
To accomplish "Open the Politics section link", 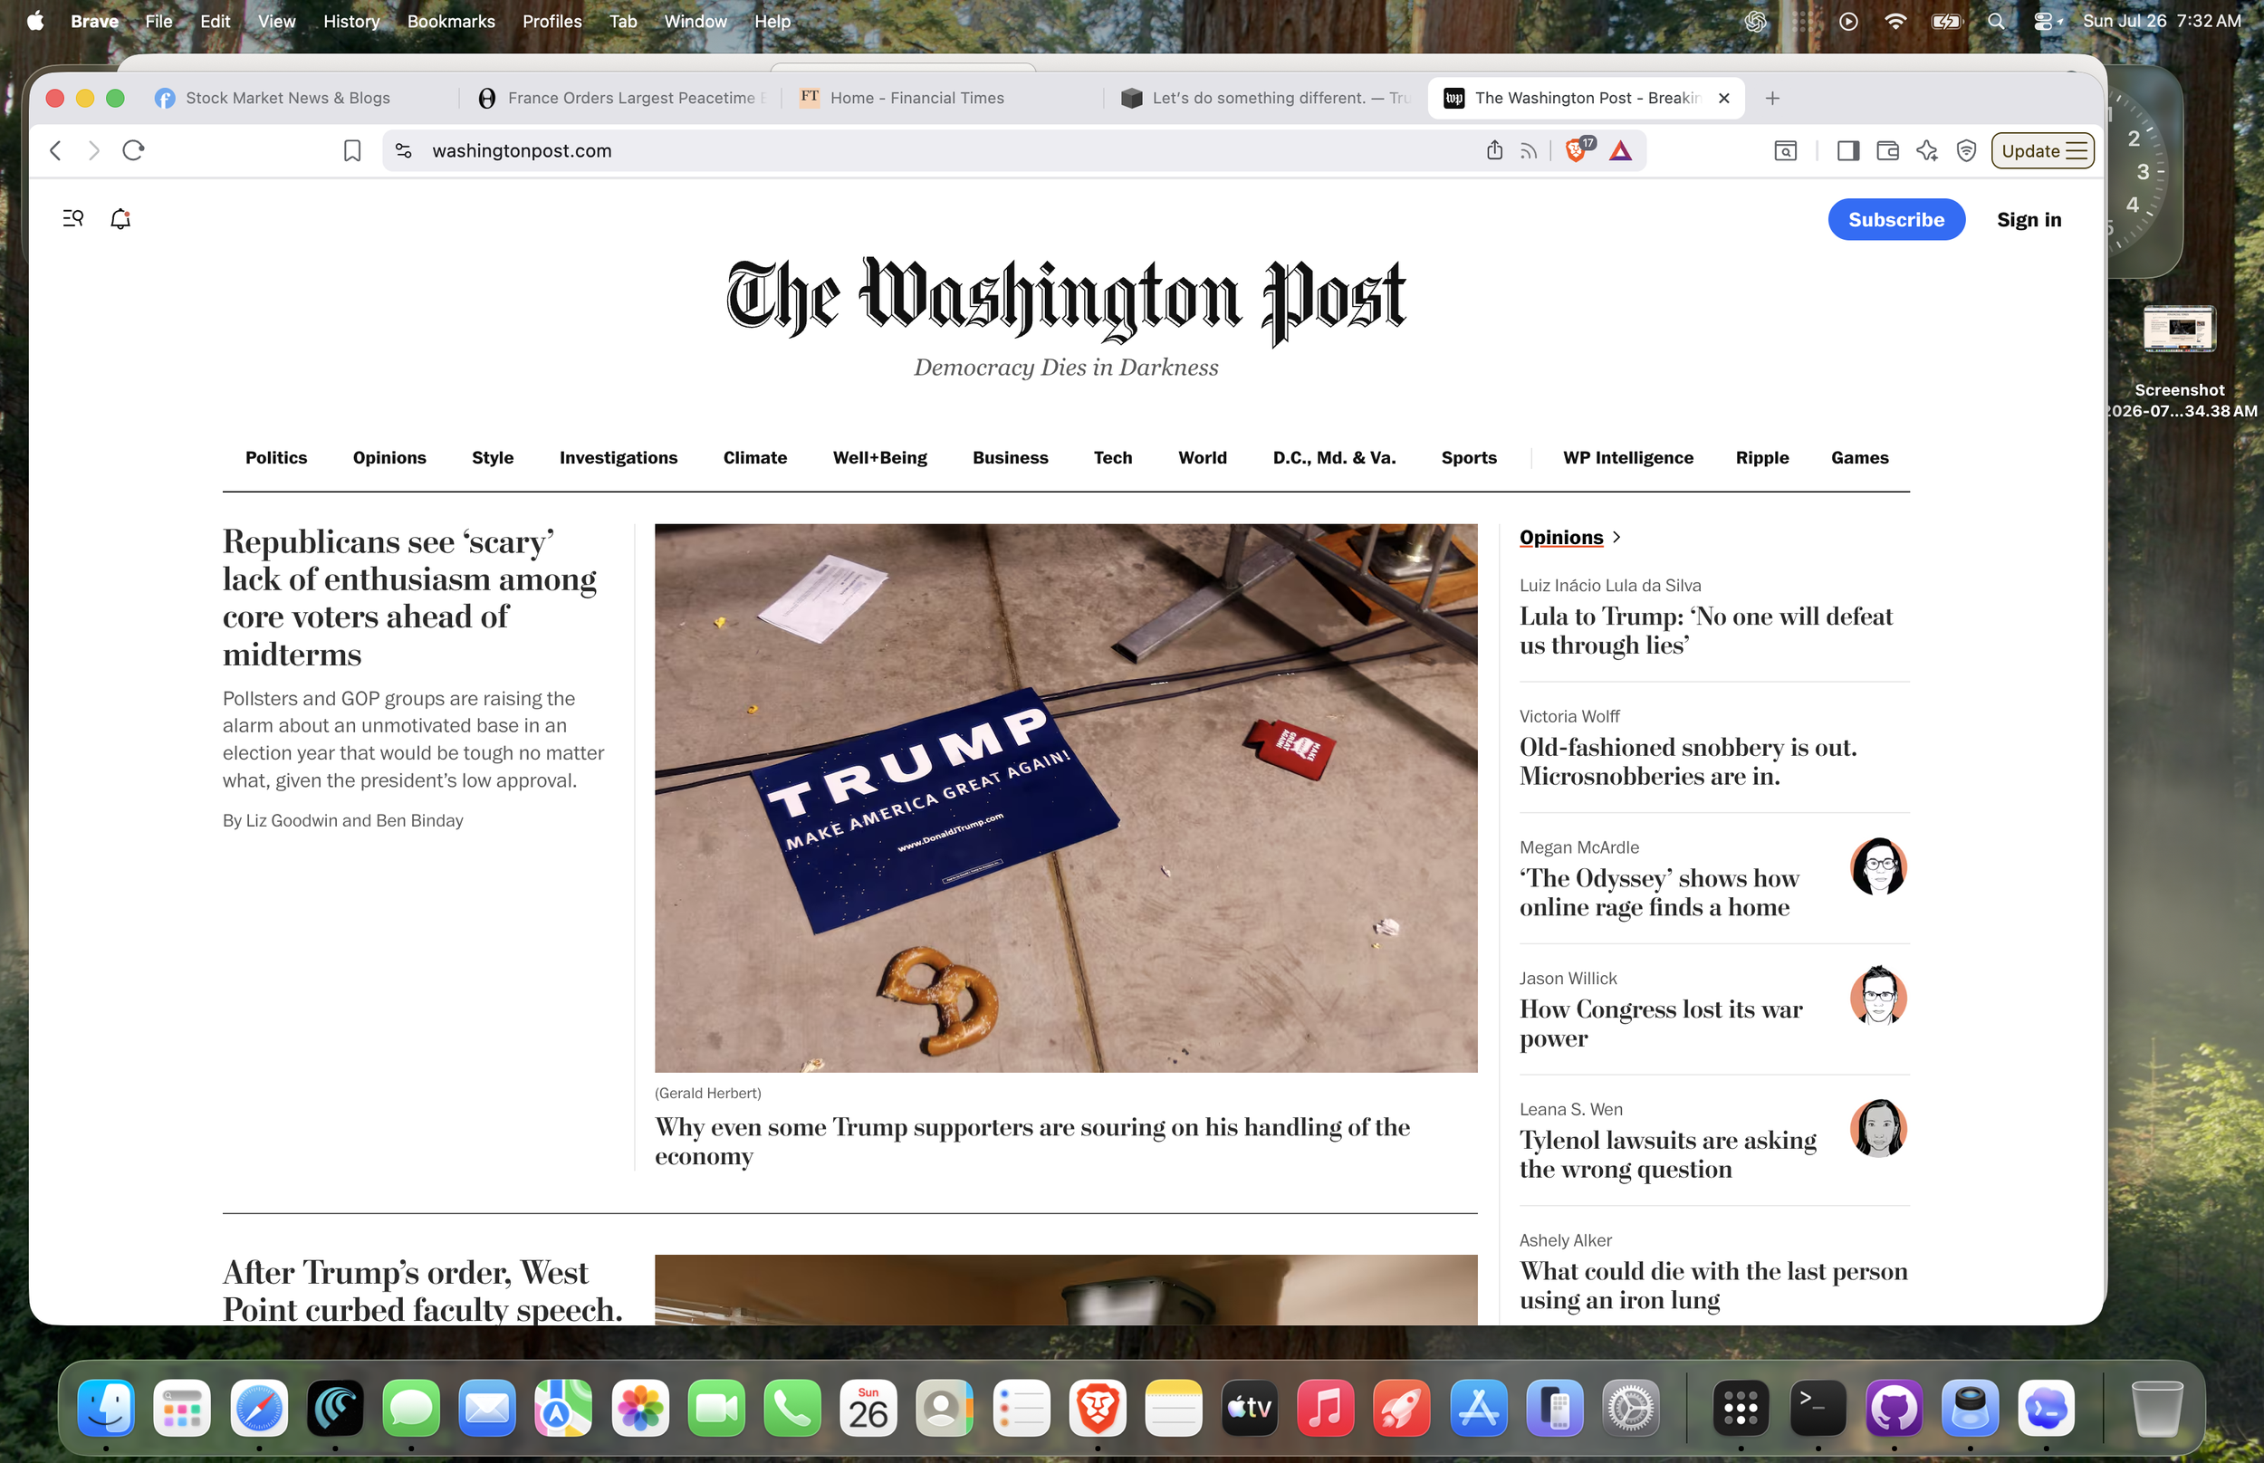I will tap(276, 457).
